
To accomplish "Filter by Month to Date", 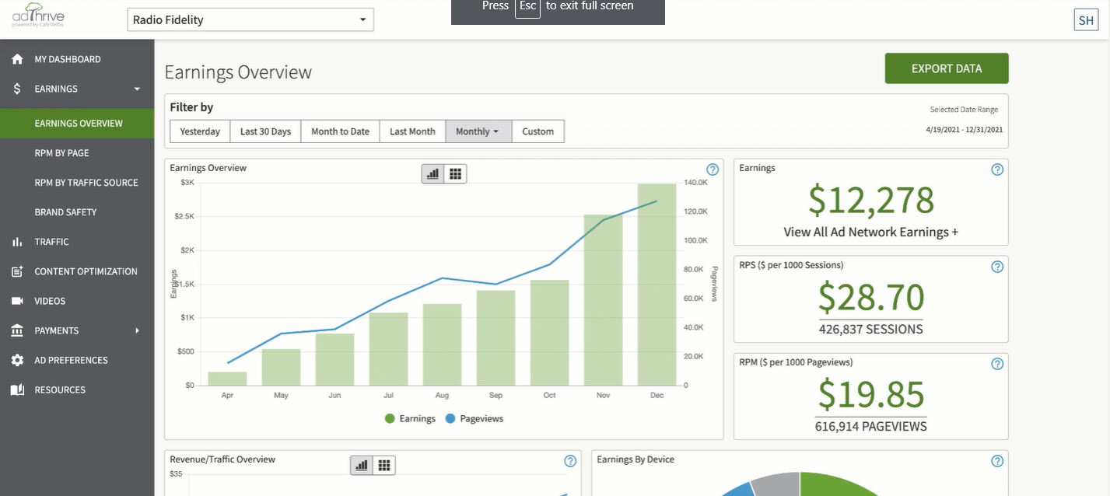I will [340, 131].
